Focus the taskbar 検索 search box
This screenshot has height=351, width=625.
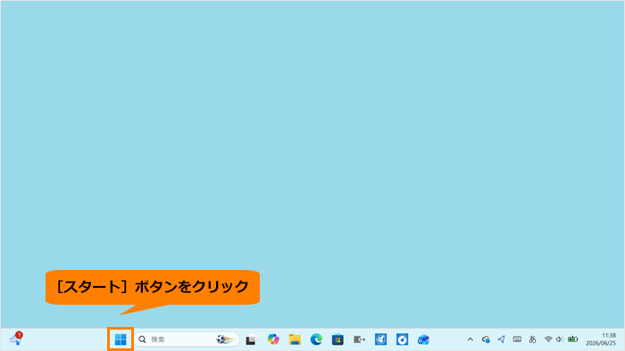pyautogui.click(x=187, y=339)
